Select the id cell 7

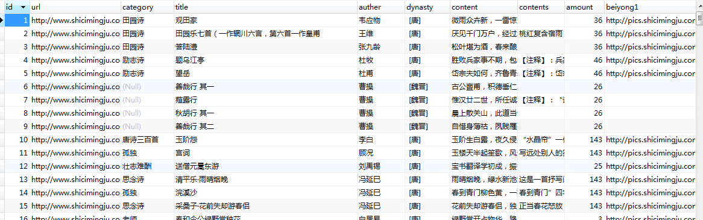click(17, 99)
